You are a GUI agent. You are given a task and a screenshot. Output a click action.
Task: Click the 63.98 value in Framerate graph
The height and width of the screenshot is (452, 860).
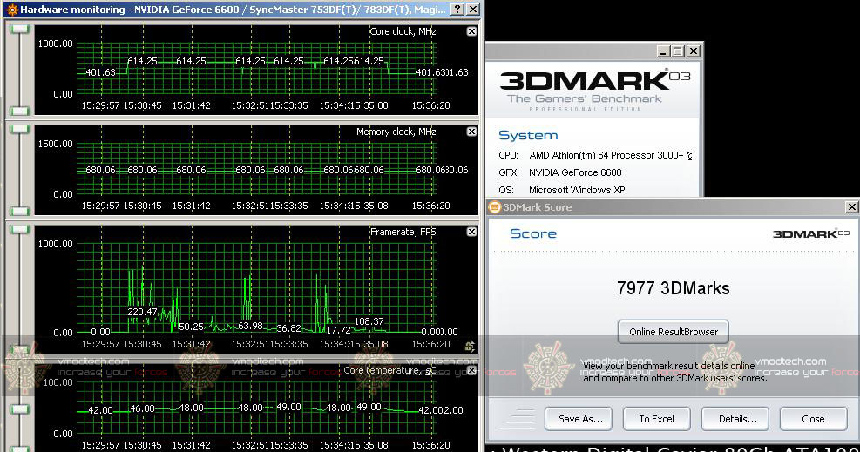coord(250,326)
